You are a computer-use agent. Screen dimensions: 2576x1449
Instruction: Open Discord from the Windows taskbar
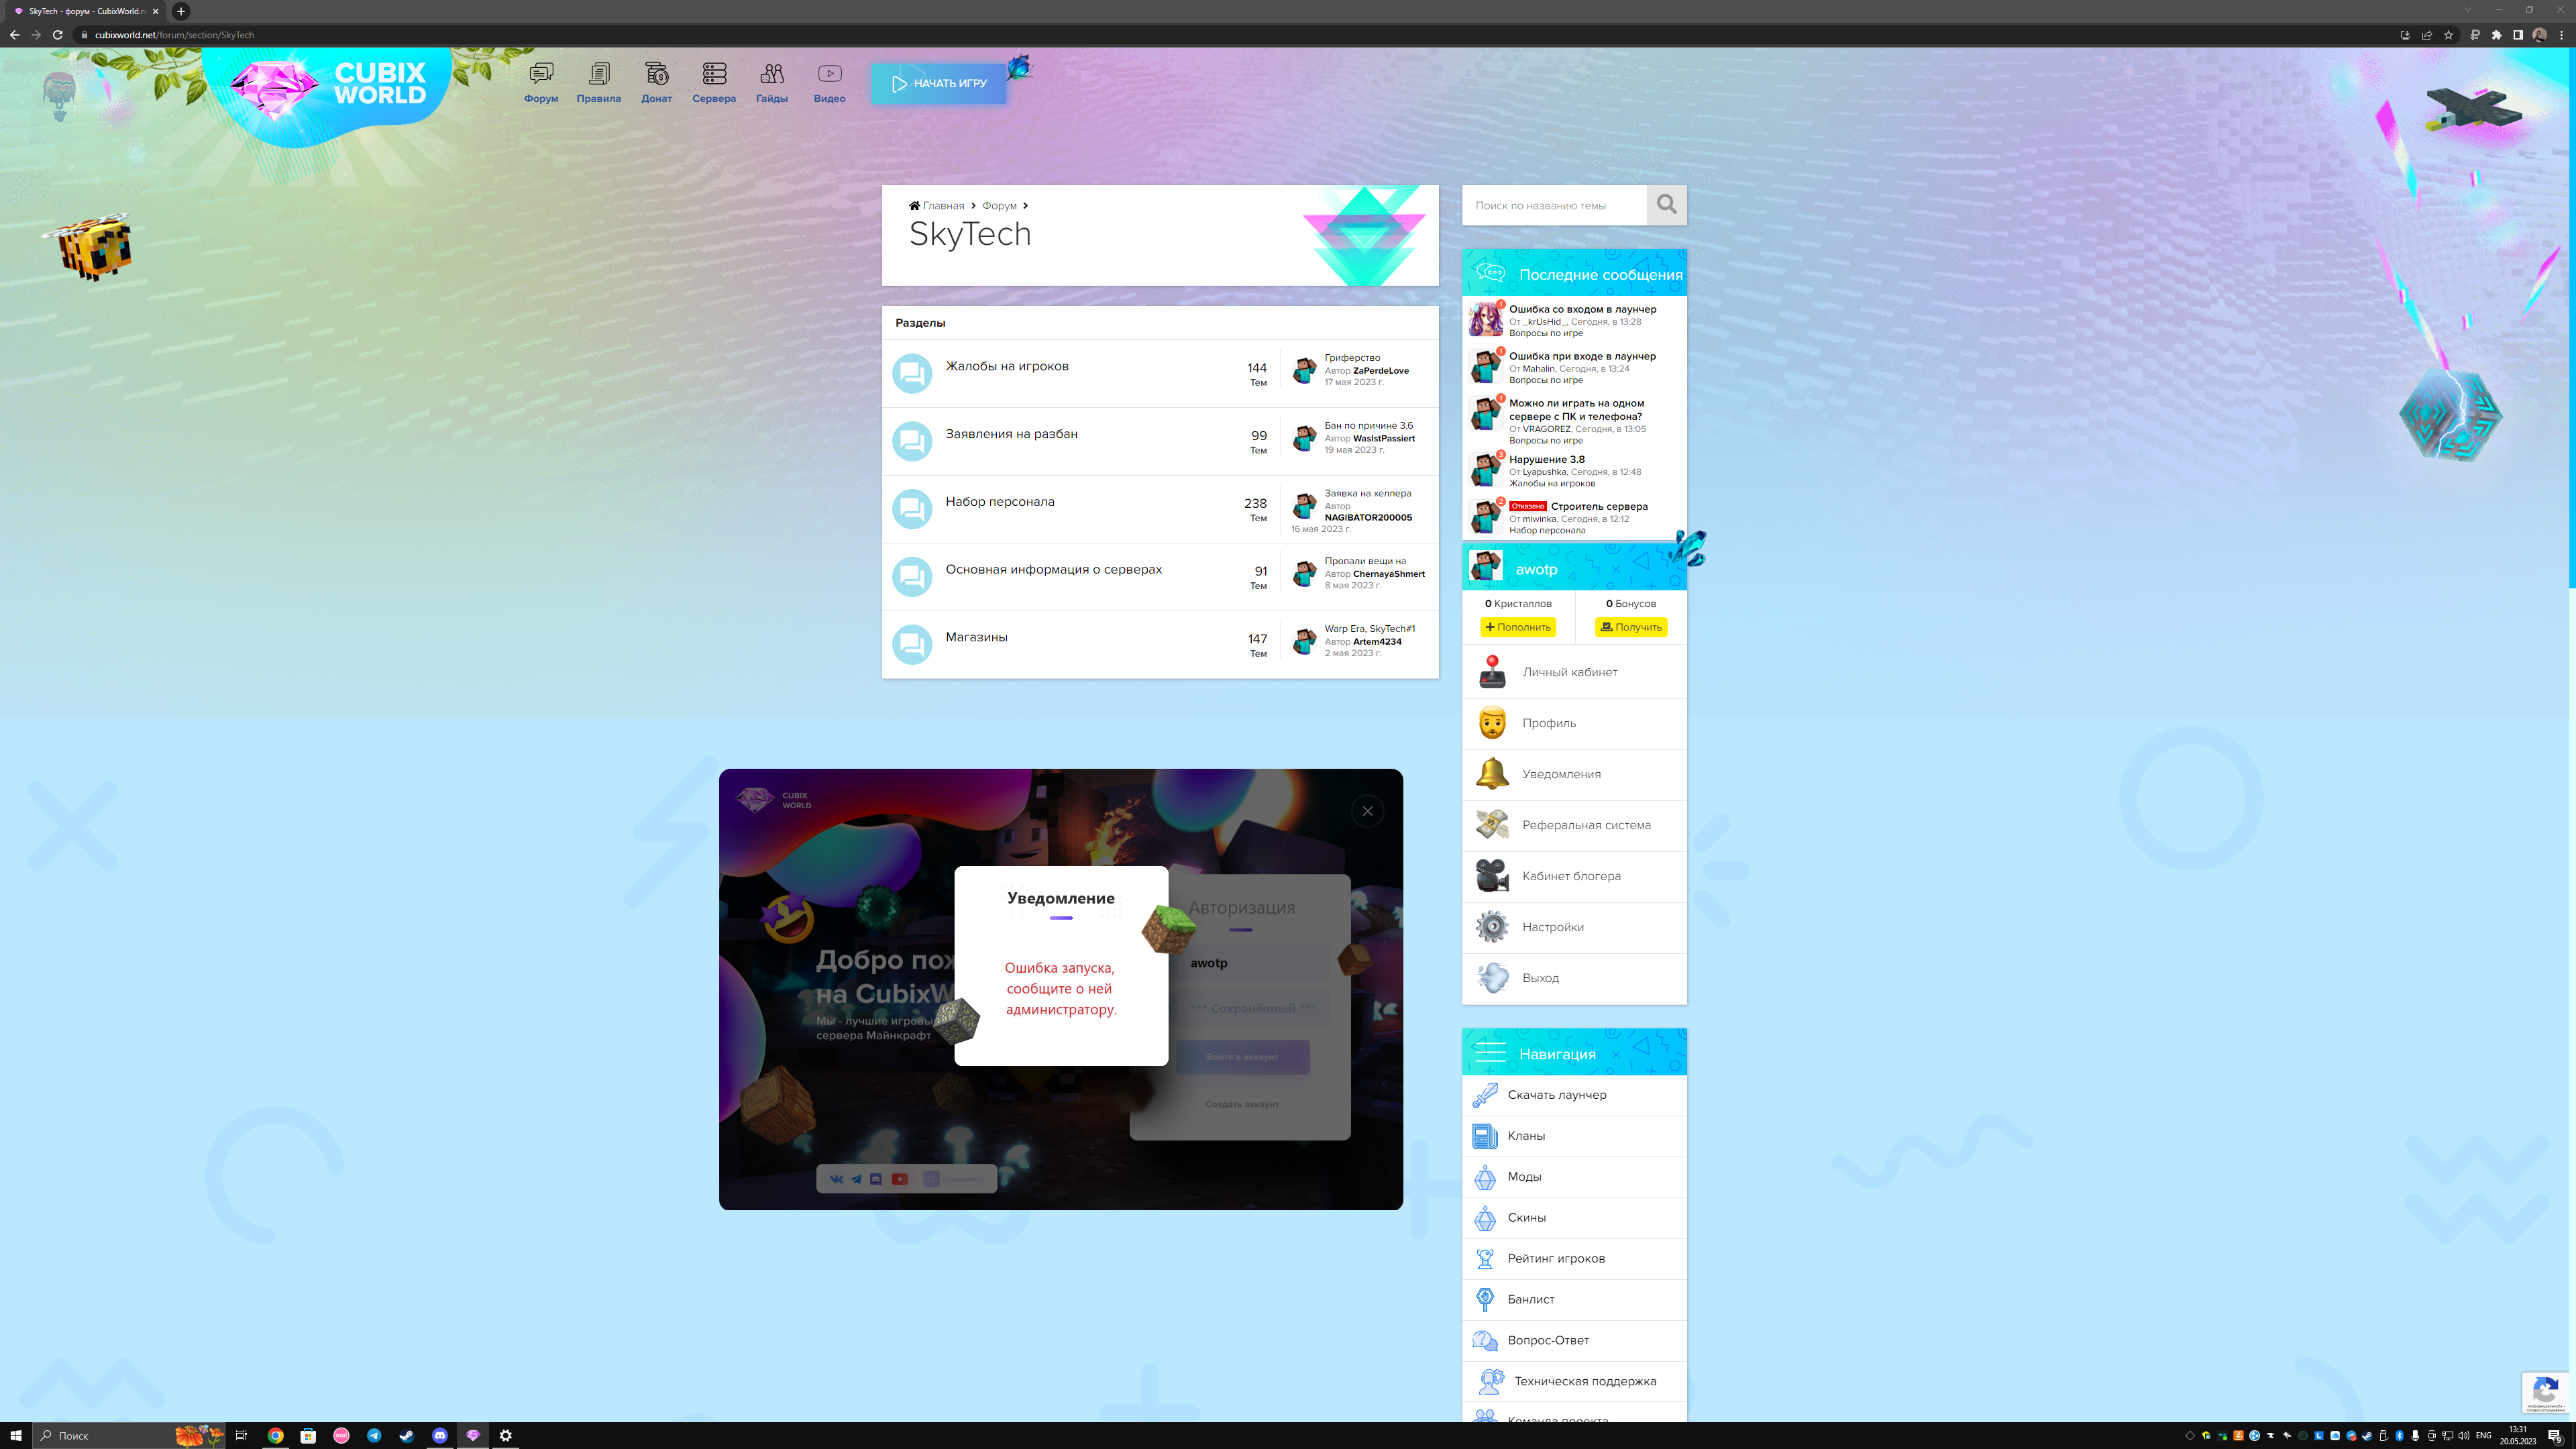tap(440, 1435)
